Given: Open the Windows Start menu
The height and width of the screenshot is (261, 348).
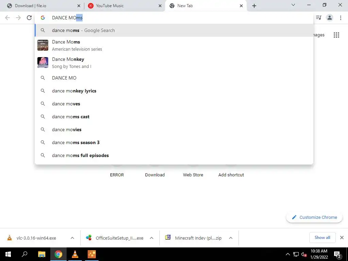Looking at the screenshot, I should (x=8, y=254).
